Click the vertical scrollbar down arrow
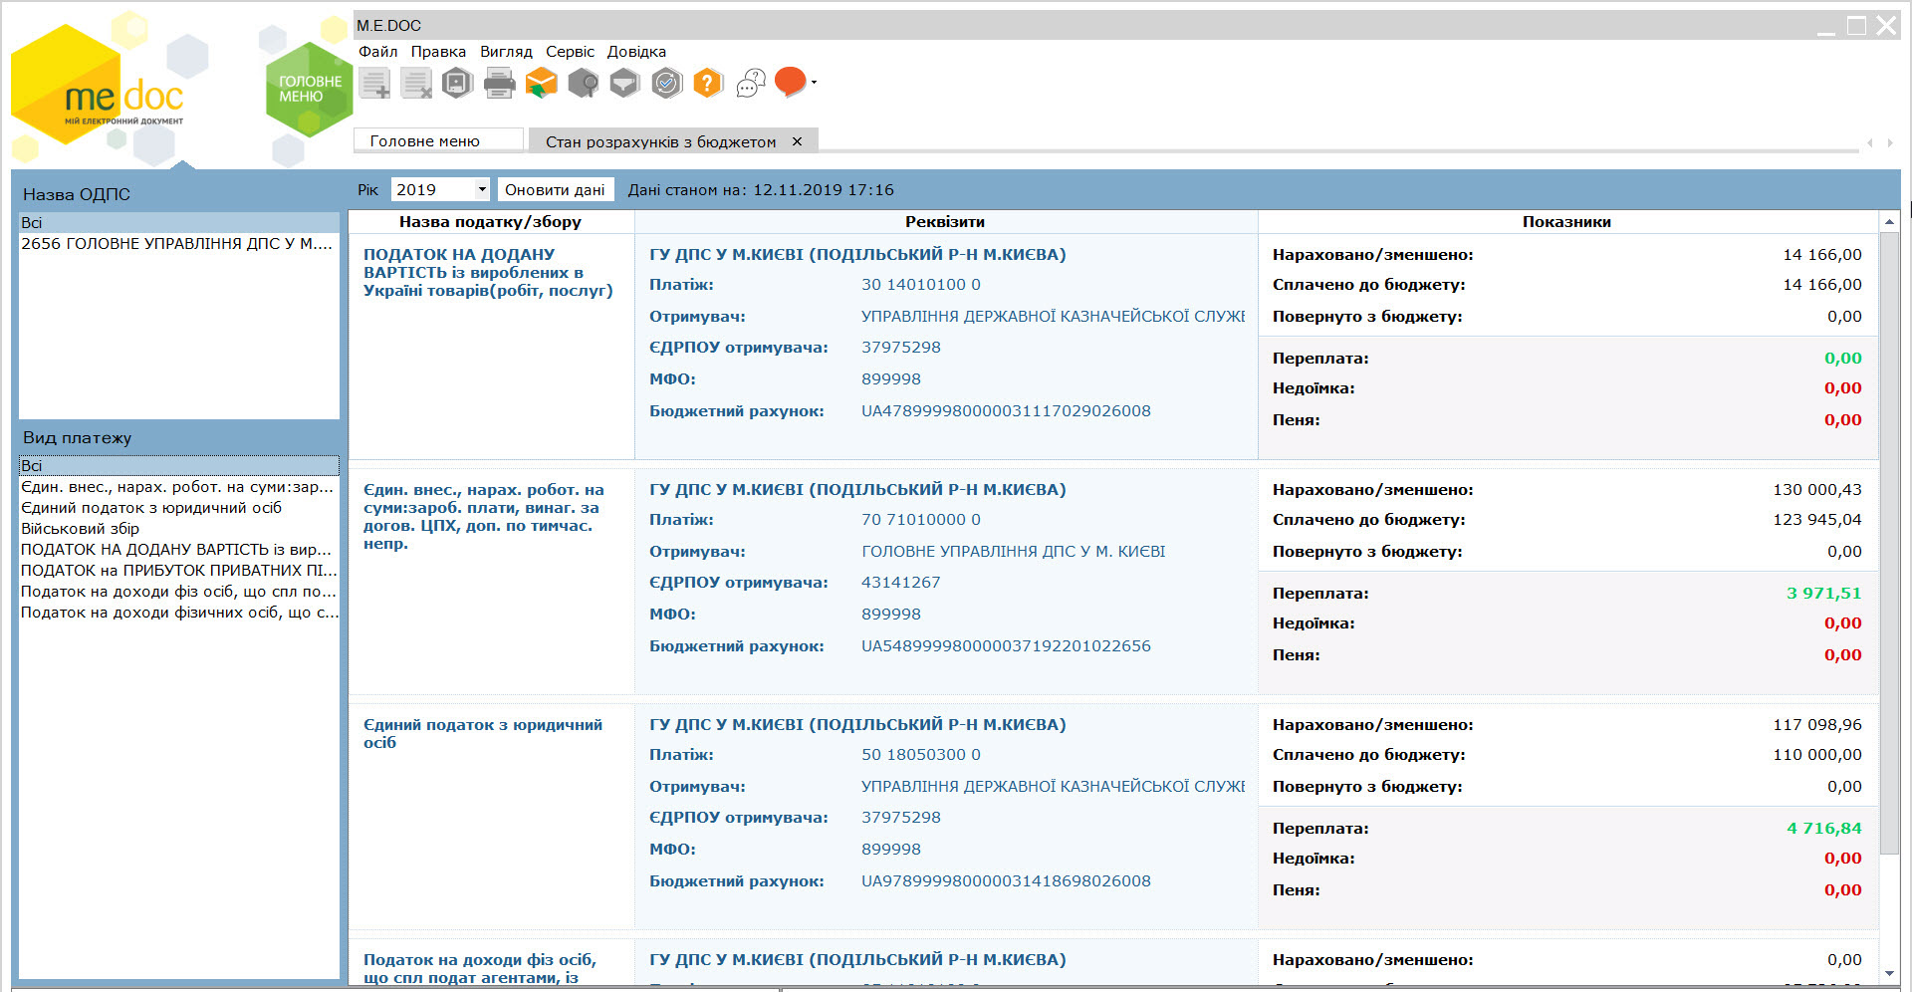This screenshot has width=1912, height=992. tap(1889, 974)
